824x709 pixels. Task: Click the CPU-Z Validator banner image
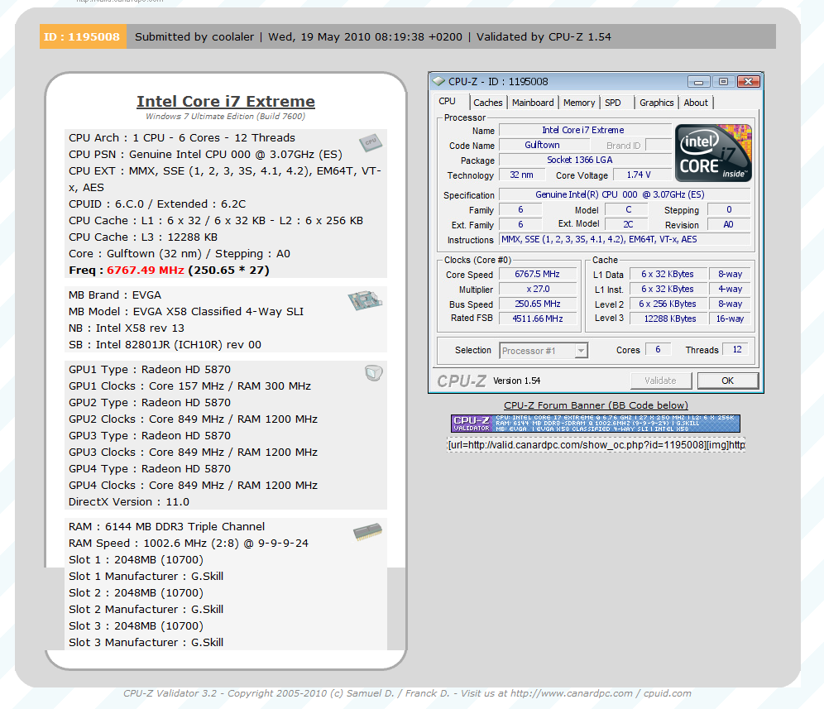596,423
